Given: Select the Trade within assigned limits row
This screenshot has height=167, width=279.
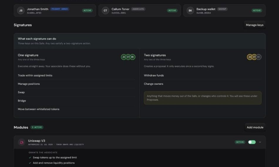Looking at the screenshot, I should click(77, 75).
